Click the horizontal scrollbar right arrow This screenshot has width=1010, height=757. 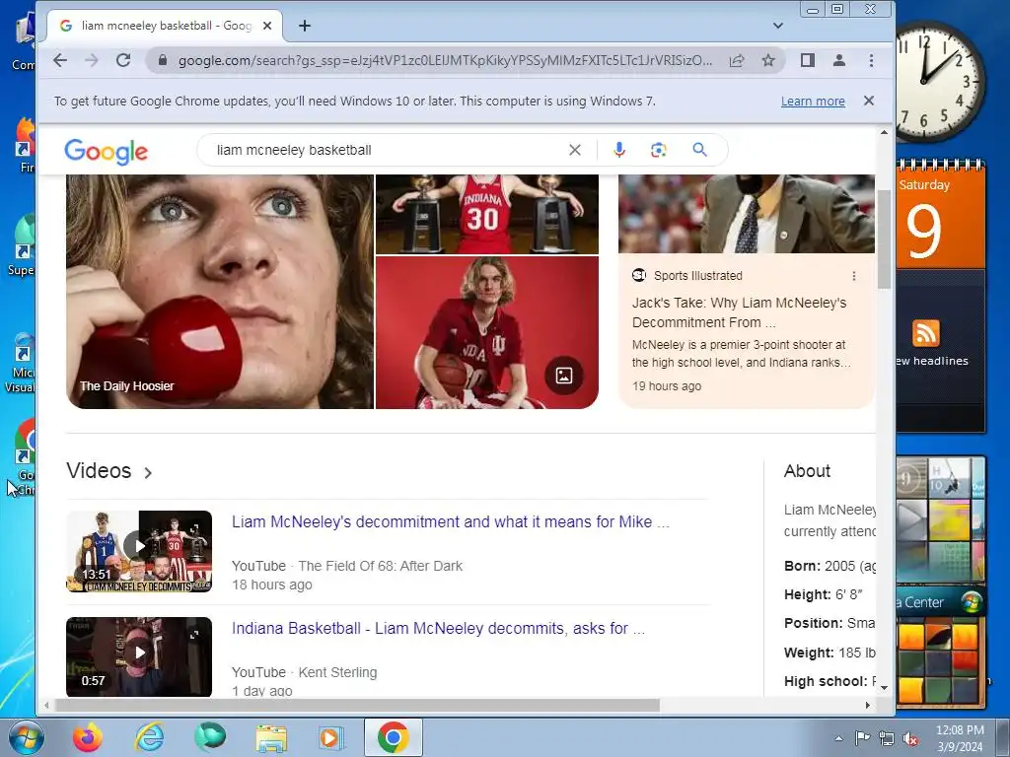coord(868,705)
